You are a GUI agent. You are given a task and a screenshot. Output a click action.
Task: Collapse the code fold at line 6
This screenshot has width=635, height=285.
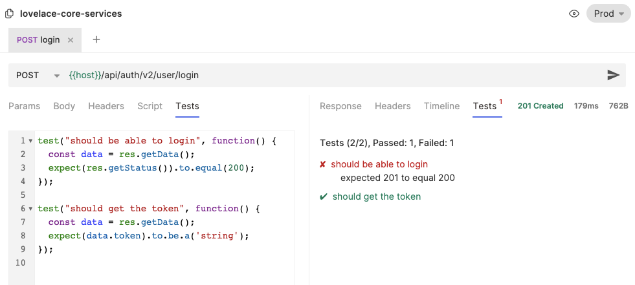(30, 209)
